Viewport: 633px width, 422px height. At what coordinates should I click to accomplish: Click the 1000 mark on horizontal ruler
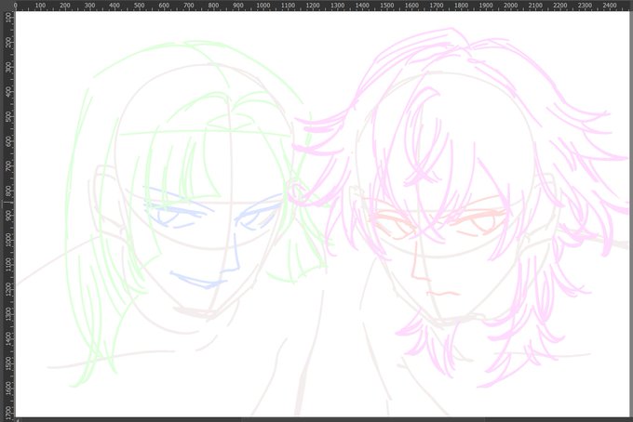pyautogui.click(x=263, y=6)
